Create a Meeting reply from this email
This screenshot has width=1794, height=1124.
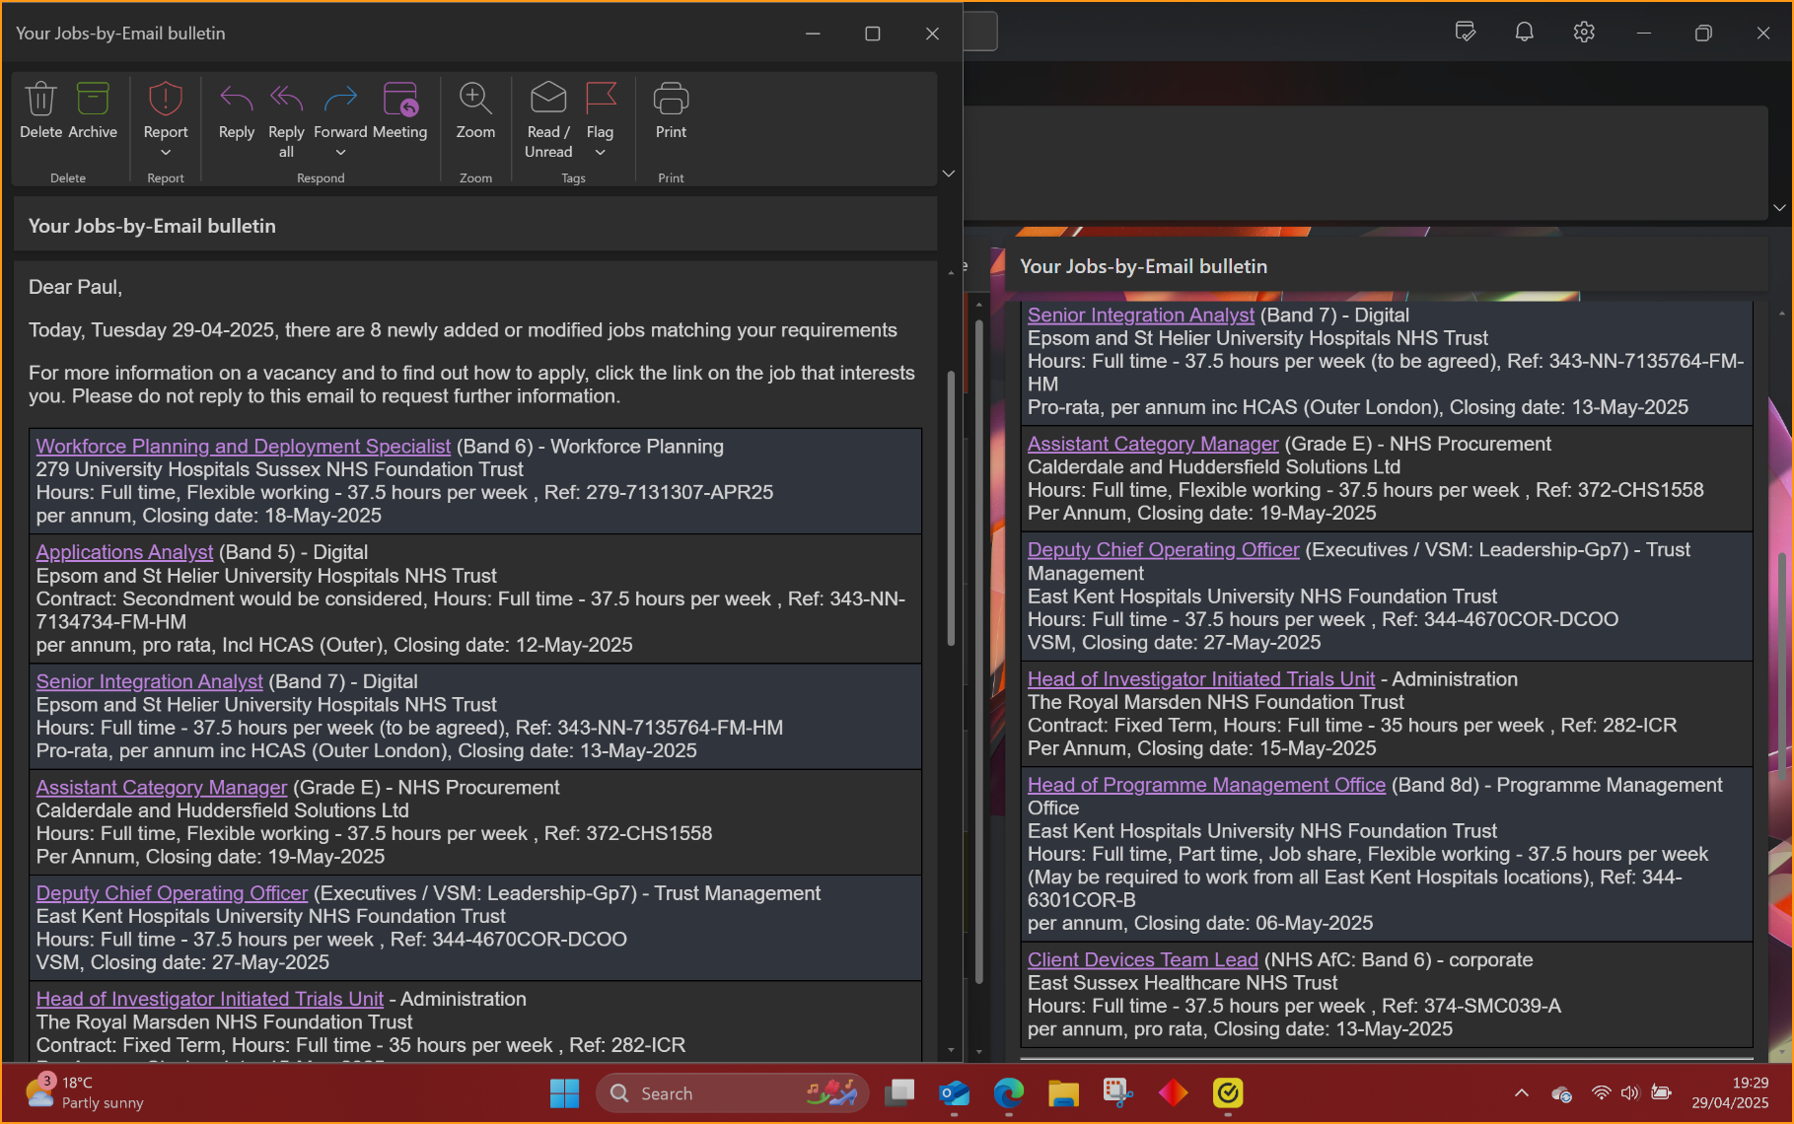399,100
